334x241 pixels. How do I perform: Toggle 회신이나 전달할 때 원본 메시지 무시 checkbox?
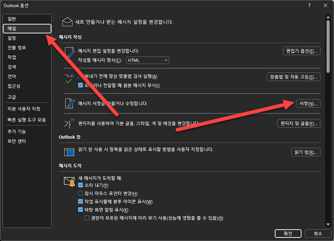(x=80, y=85)
